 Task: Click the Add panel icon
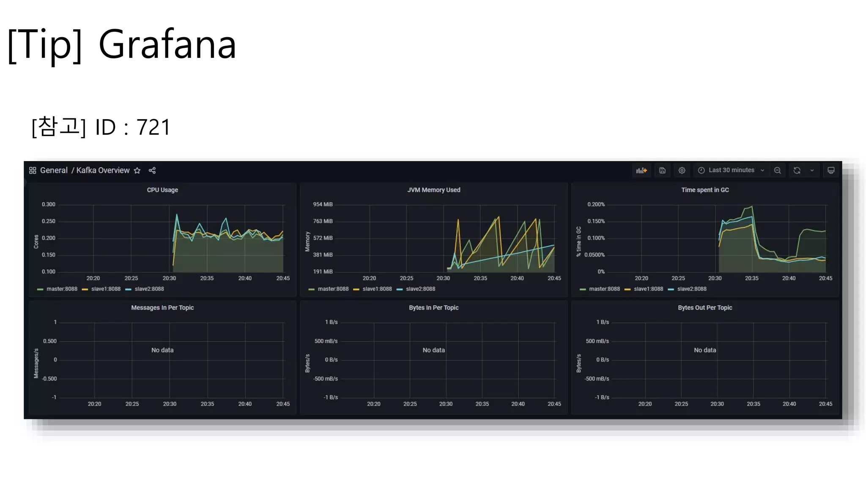coord(641,170)
